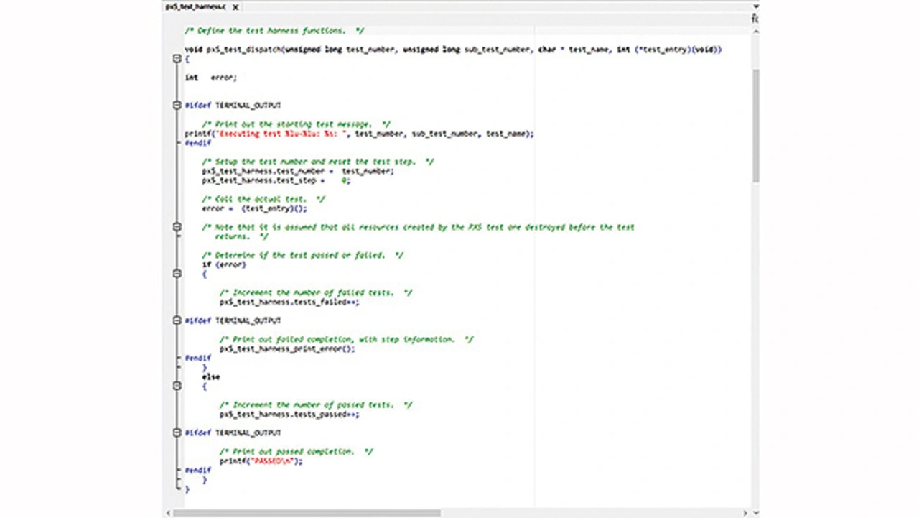The height and width of the screenshot is (518, 919).
Task: Place cursor on the "else" keyword
Action: 211,377
